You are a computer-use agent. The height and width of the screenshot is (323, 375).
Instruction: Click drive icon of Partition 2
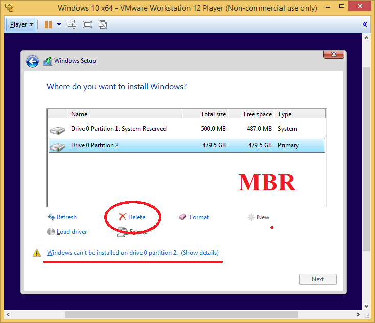(x=57, y=147)
